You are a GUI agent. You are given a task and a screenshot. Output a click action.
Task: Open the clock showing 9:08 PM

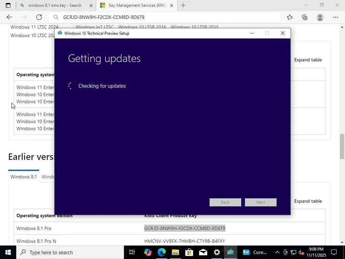point(316,252)
